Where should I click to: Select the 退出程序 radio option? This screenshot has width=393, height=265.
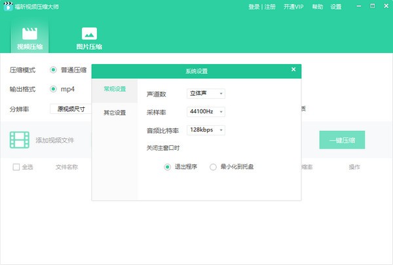point(168,167)
